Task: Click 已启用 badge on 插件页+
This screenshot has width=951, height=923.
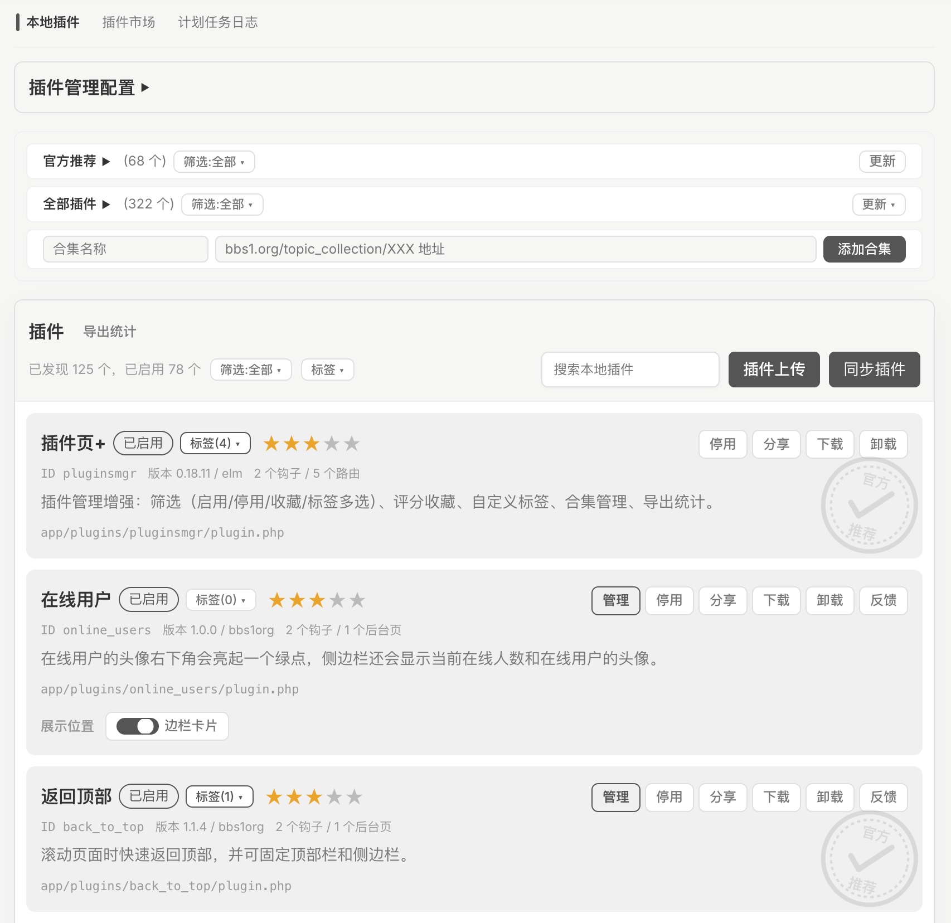Action: click(x=143, y=443)
